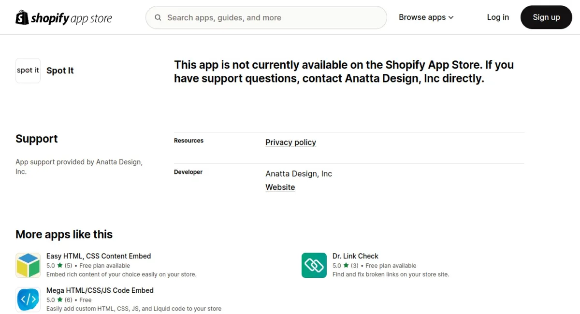This screenshot has height=314, width=580.
Task: Open Easy HTML, CSS Content Embed title
Action: pos(99,256)
